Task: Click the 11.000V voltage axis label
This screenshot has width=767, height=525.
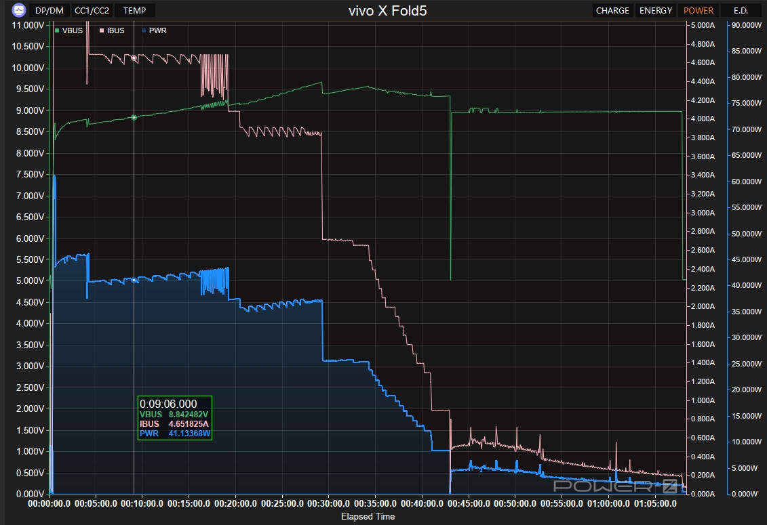Action: pyautogui.click(x=28, y=25)
